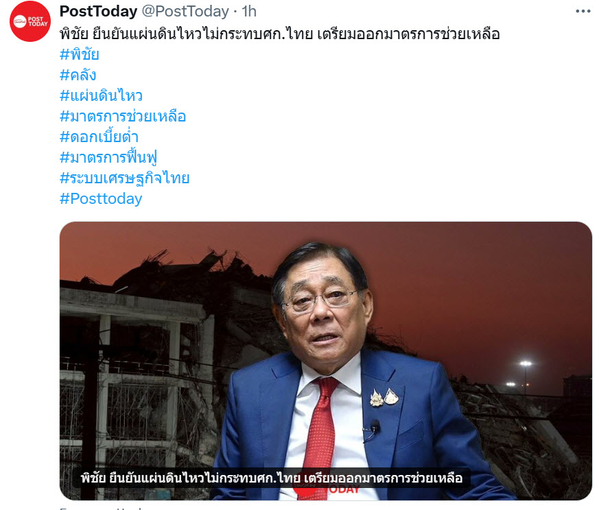This screenshot has width=599, height=510.
Task: Click the Thai caption banner on image
Action: [x=272, y=478]
